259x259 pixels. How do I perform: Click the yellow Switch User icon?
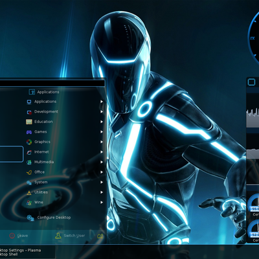point(58,236)
